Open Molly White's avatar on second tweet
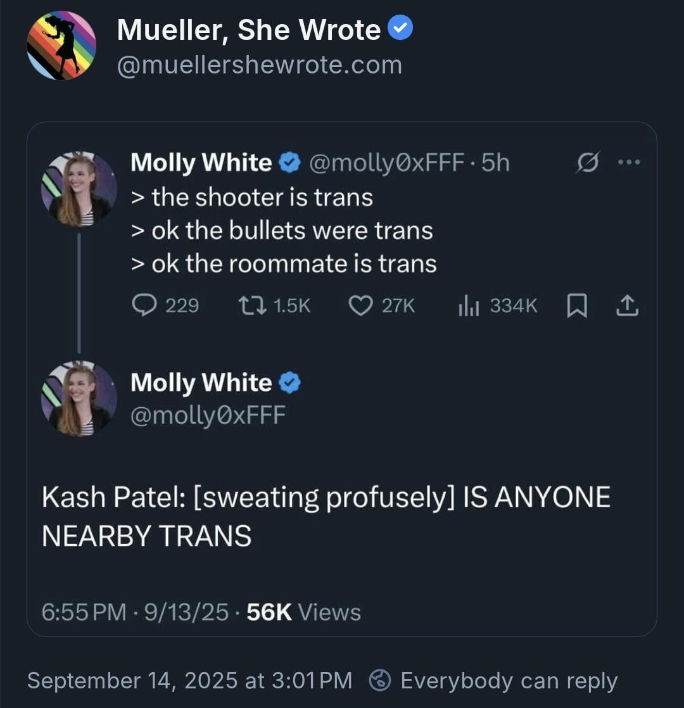The width and height of the screenshot is (684, 708). click(79, 398)
